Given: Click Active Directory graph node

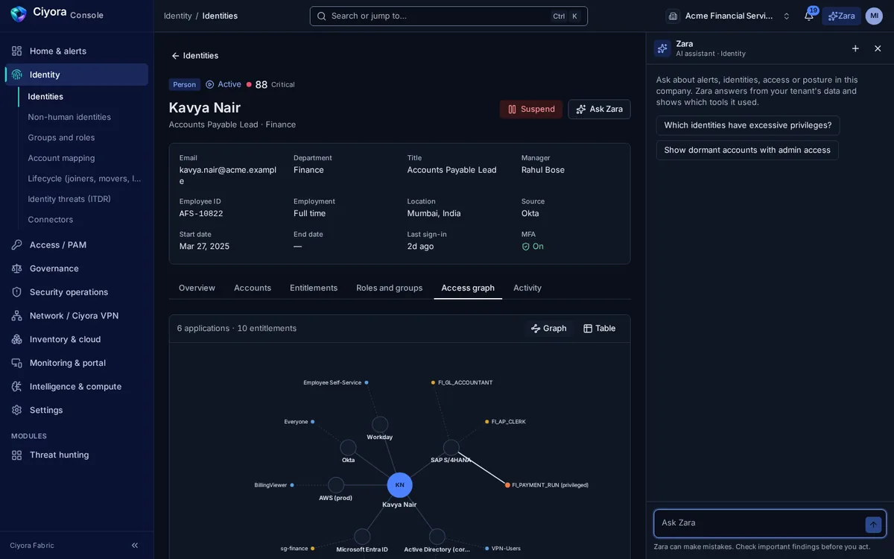Looking at the screenshot, I should pyautogui.click(x=437, y=537).
